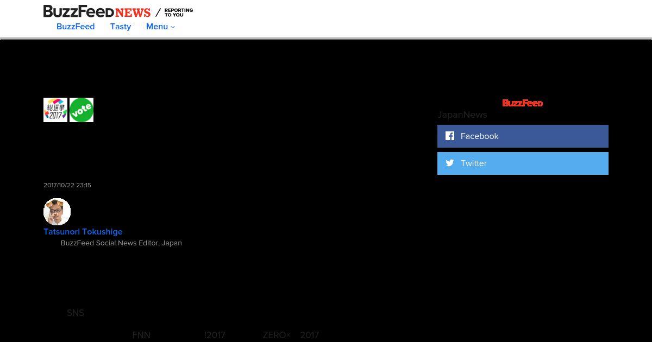Click the FNN text in the article
Image resolution: width=652 pixels, height=342 pixels.
pyautogui.click(x=141, y=335)
